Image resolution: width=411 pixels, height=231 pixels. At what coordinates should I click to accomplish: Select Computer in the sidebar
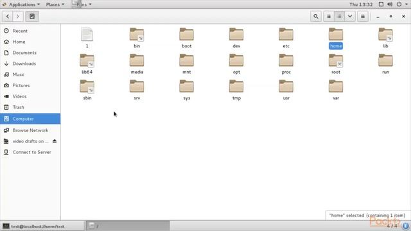[30, 119]
